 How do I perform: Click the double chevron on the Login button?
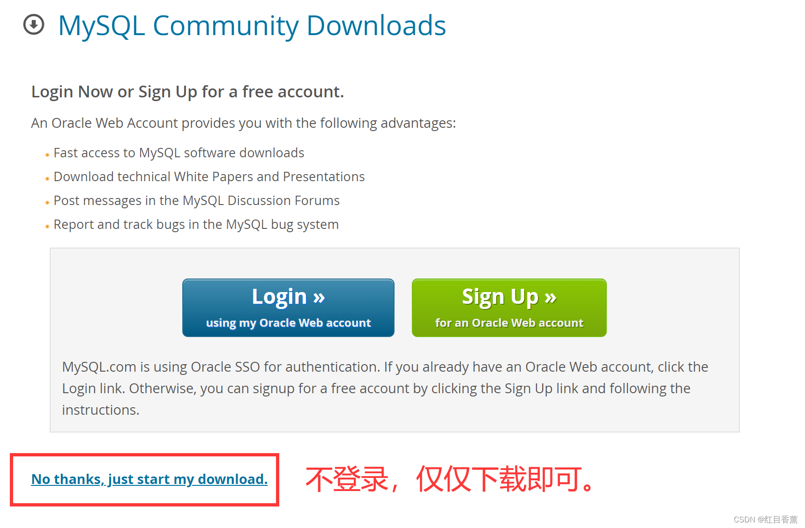(319, 297)
